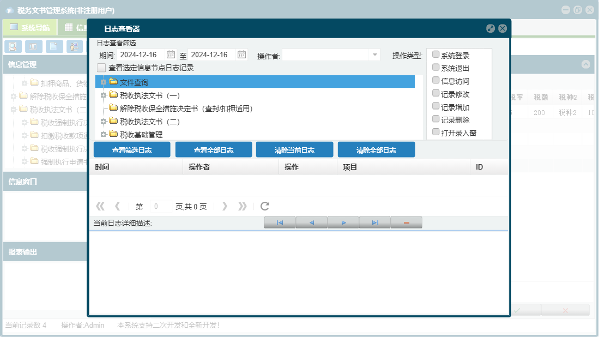Check the 记录删除 operation type

435,119
